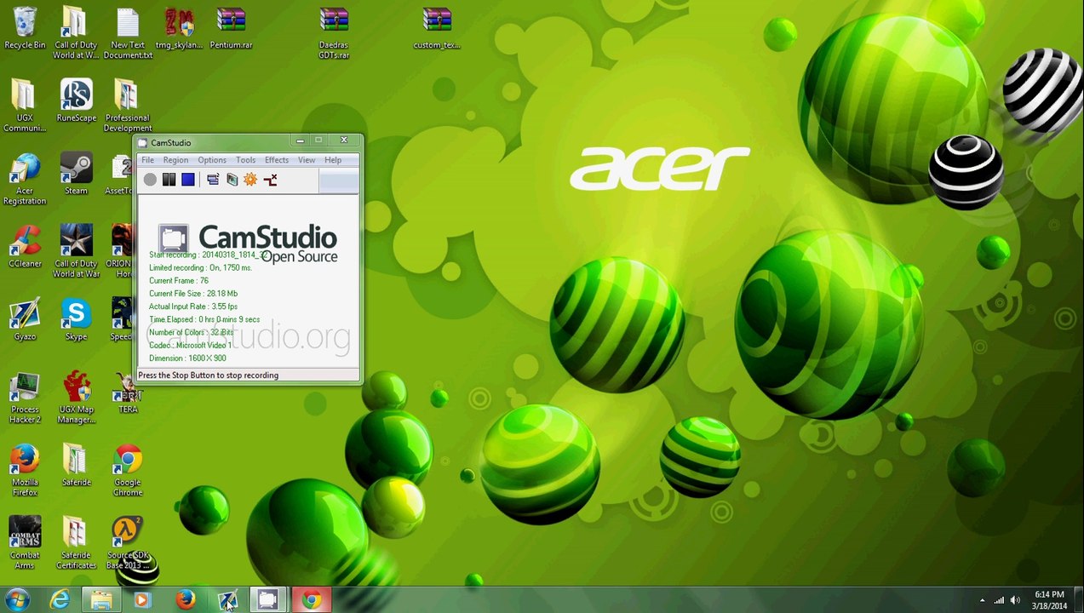This screenshot has width=1084, height=613.
Task: Minimize the CamStudio window
Action: (301, 140)
